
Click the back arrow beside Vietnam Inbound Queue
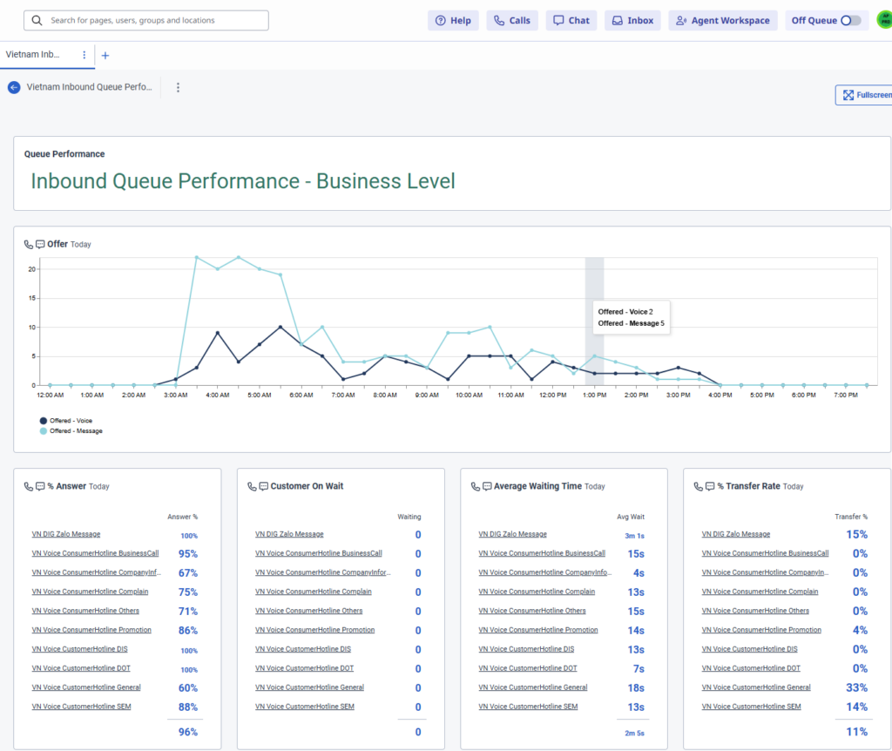pos(14,87)
